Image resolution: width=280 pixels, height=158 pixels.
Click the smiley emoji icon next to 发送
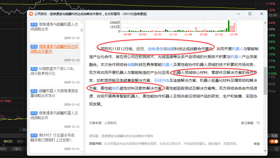pyautogui.click(x=268, y=136)
